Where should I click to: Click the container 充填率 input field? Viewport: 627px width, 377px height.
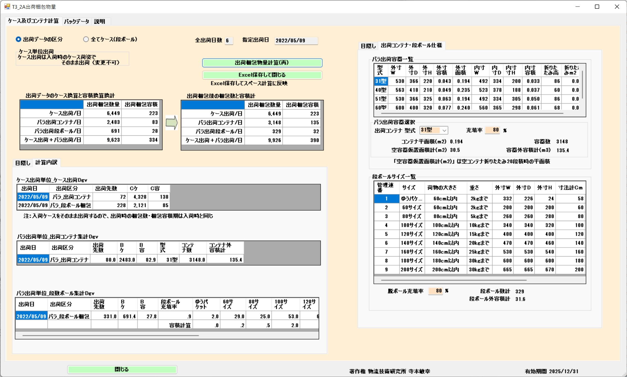493,130
